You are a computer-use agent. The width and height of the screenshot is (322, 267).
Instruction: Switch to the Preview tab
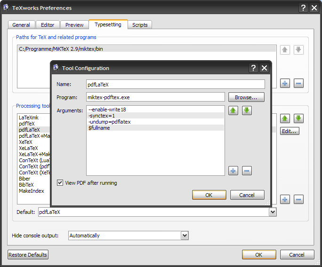74,25
